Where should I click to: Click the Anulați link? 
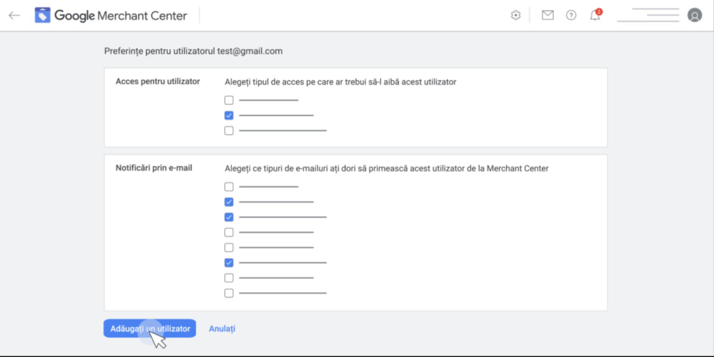click(x=222, y=328)
